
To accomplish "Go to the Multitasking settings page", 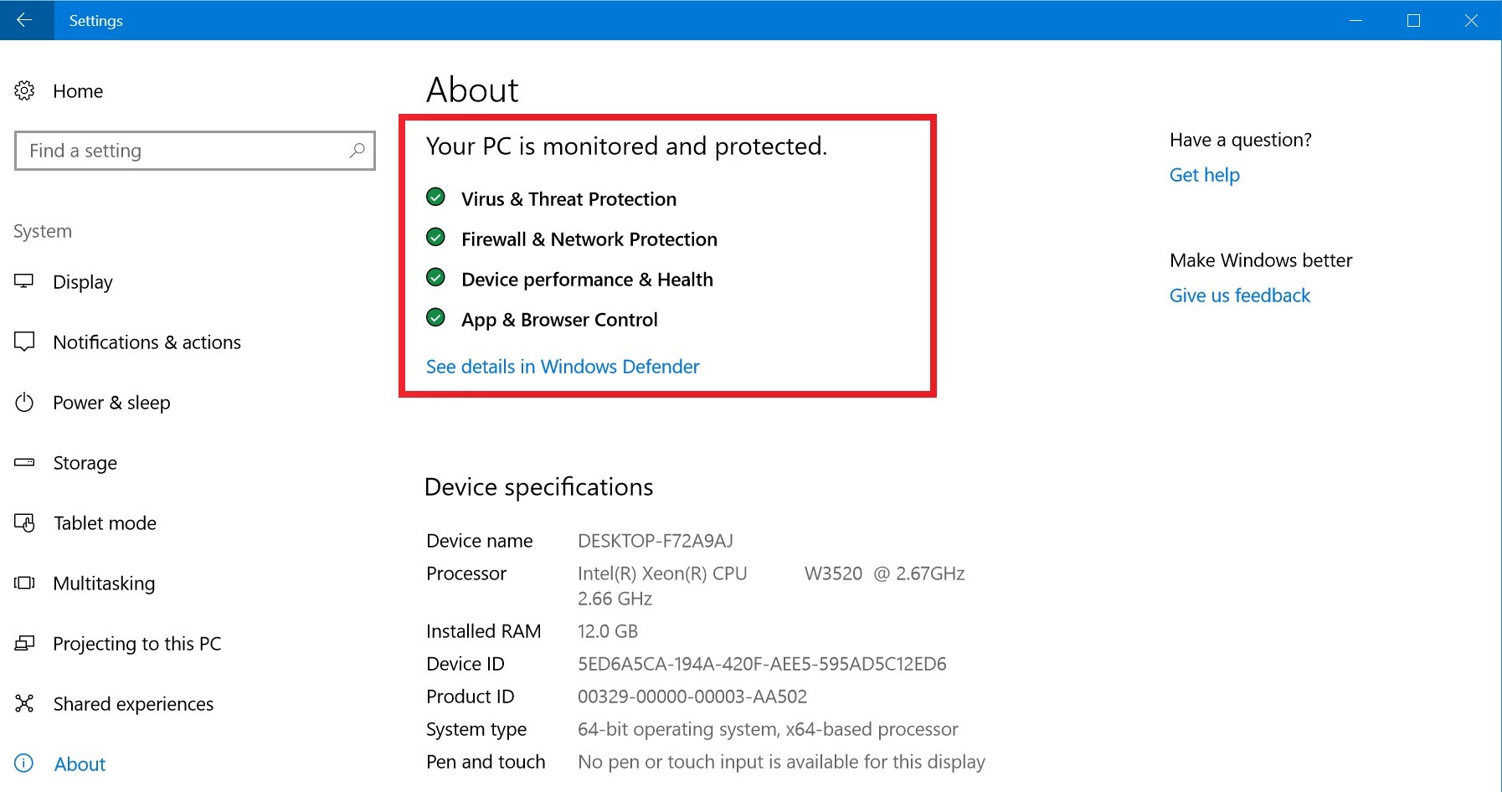I will [104, 584].
